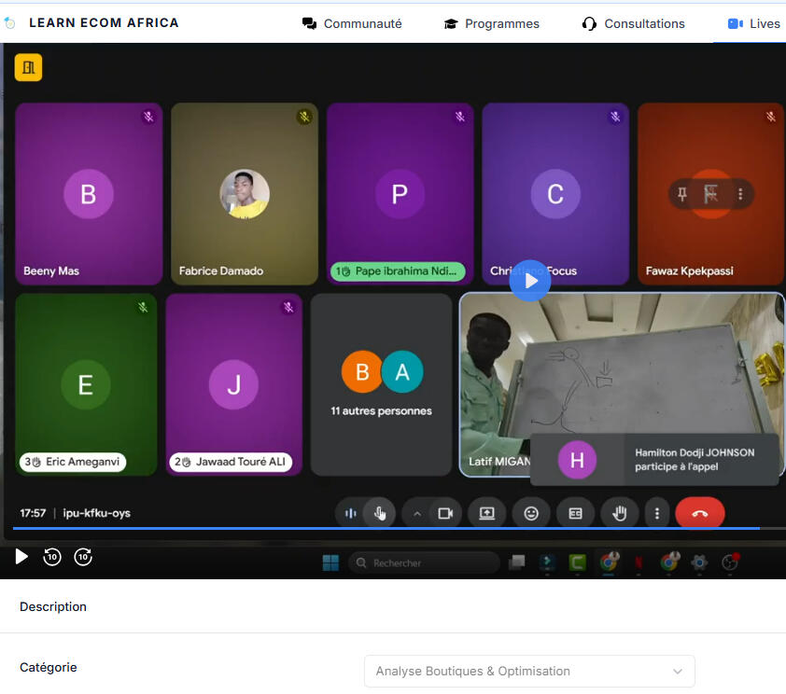This screenshot has height=694, width=786.
Task: Click the muted mic icon on Fabrice Damado tile
Action: [304, 117]
